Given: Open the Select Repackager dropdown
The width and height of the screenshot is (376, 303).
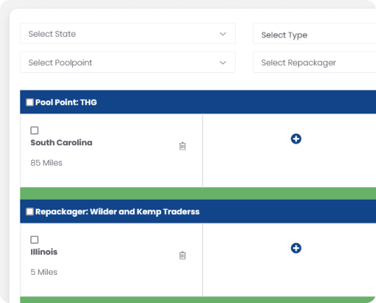Looking at the screenshot, I should click(315, 62).
